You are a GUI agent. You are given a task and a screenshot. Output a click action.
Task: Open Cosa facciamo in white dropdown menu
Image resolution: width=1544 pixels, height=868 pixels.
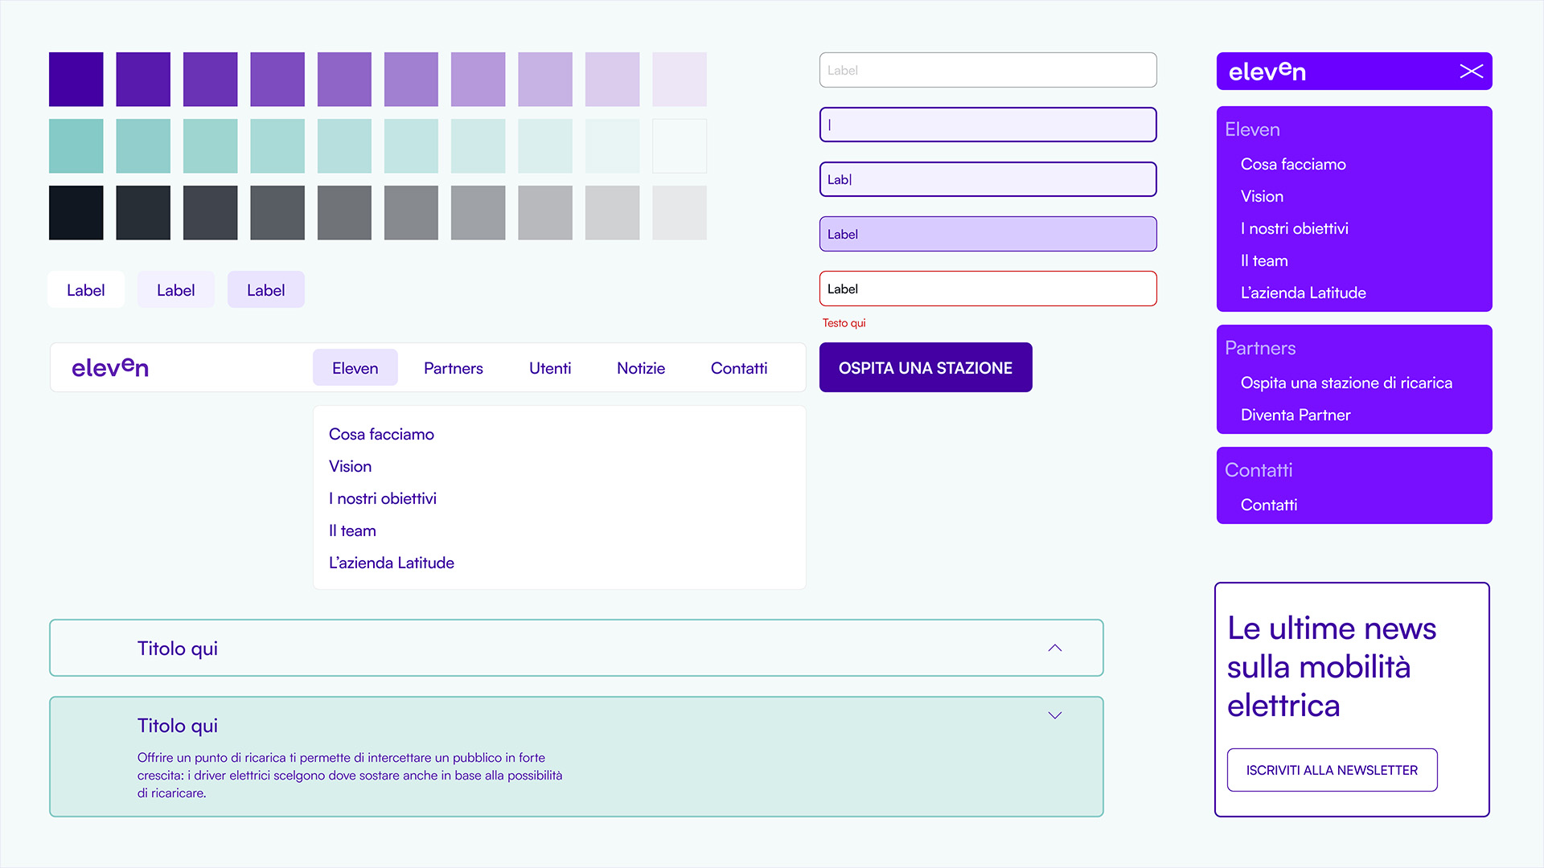(x=381, y=434)
